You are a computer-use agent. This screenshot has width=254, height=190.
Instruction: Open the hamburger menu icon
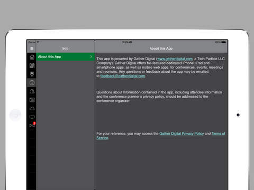32,49
